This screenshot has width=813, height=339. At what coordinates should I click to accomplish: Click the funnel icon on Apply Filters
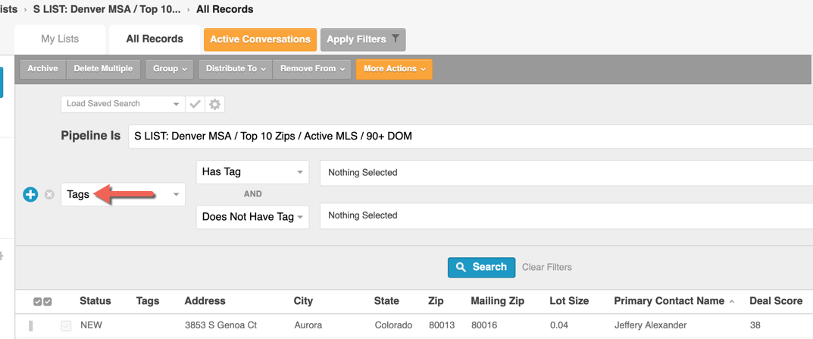click(x=395, y=39)
